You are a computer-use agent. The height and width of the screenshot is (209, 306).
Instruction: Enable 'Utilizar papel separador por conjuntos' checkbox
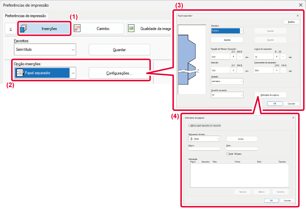tap(189, 126)
